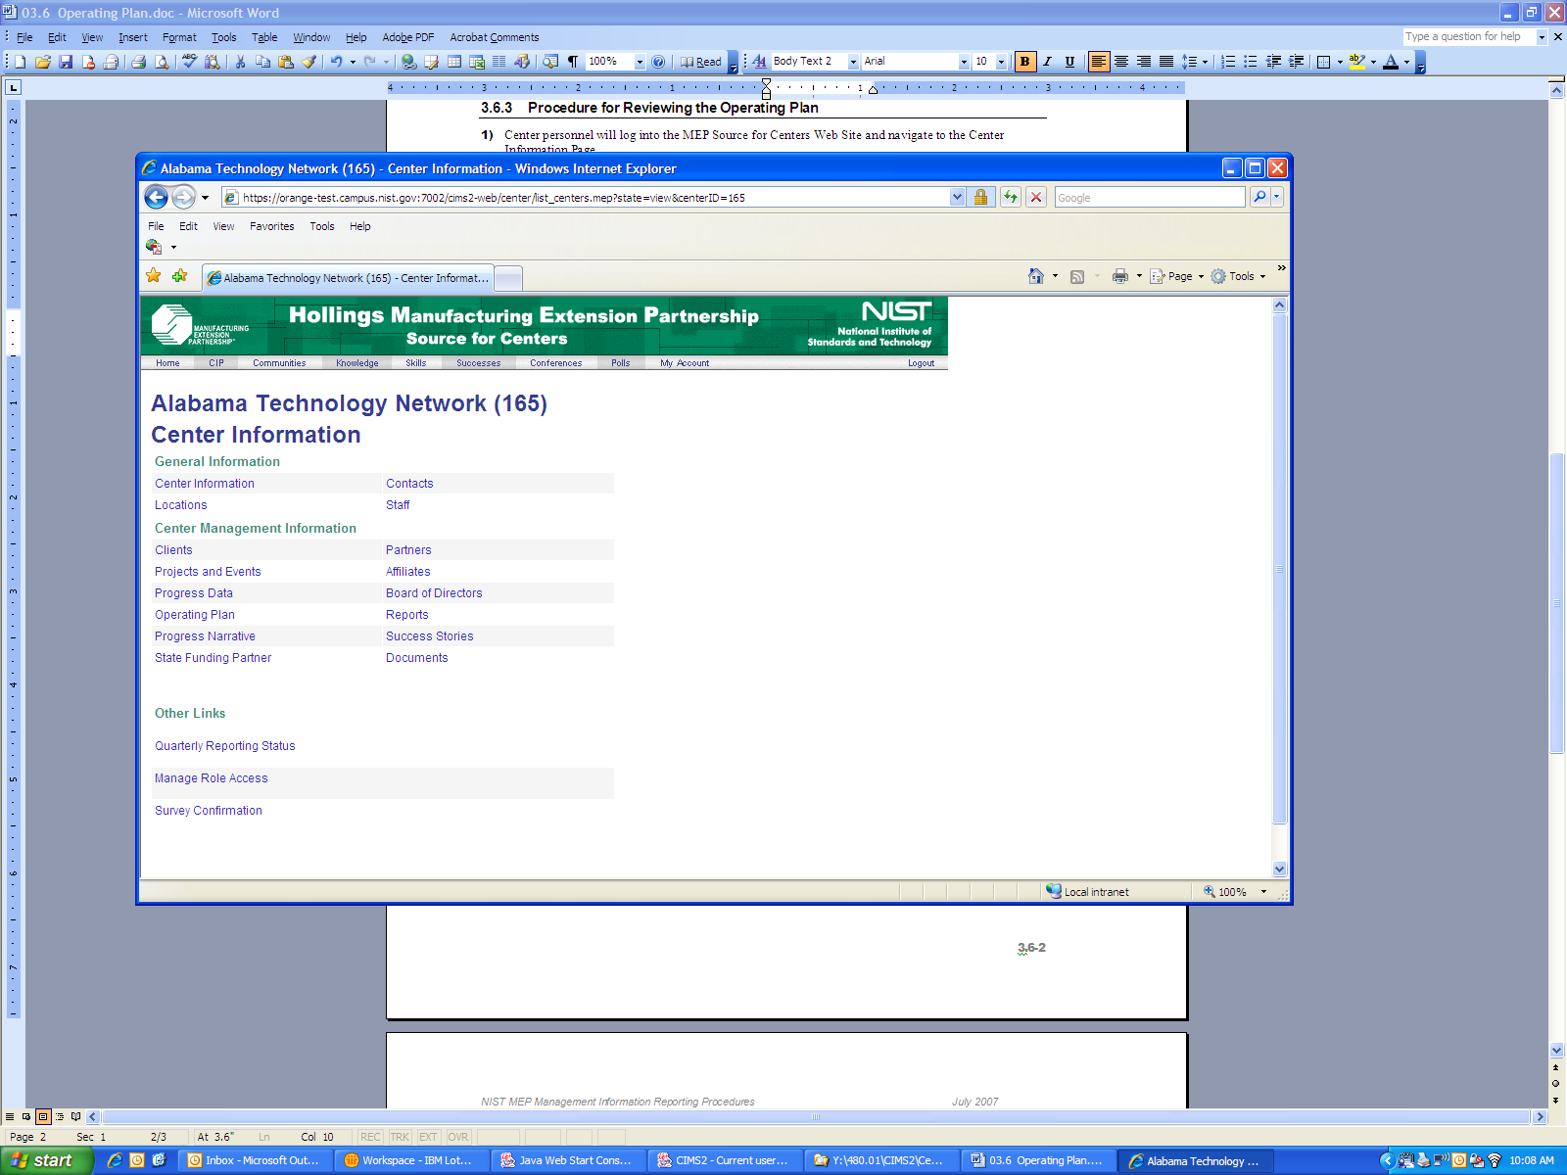1567x1175 pixels.
Task: Click the Print icon in Word's toolbar
Action: pos(139,62)
